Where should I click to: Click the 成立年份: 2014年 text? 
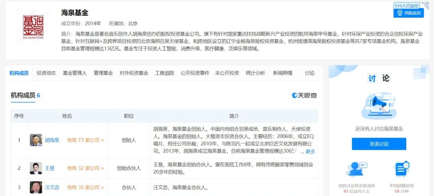click(81, 24)
